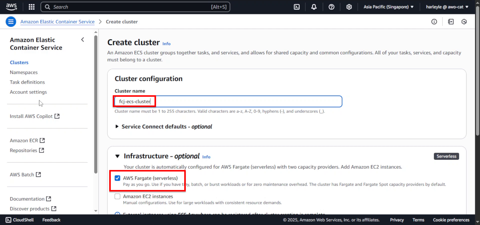This screenshot has width=480, height=225.
Task: Collapse the ECS sidebar with chevron
Action: point(82,39)
